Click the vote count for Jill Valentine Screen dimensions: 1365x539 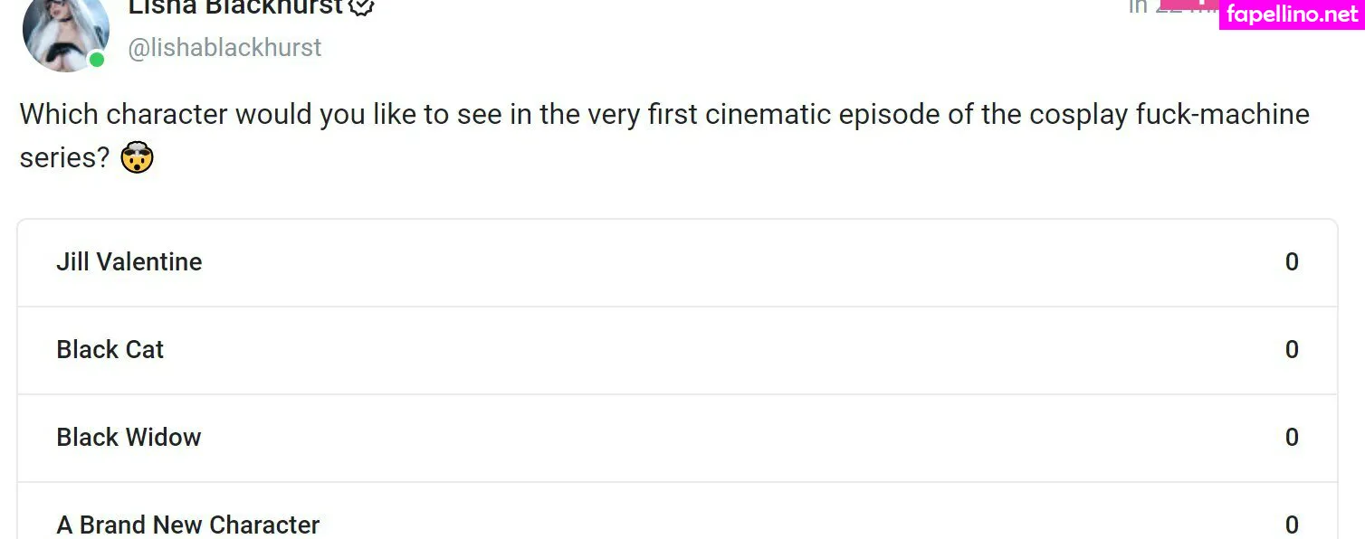point(1292,262)
